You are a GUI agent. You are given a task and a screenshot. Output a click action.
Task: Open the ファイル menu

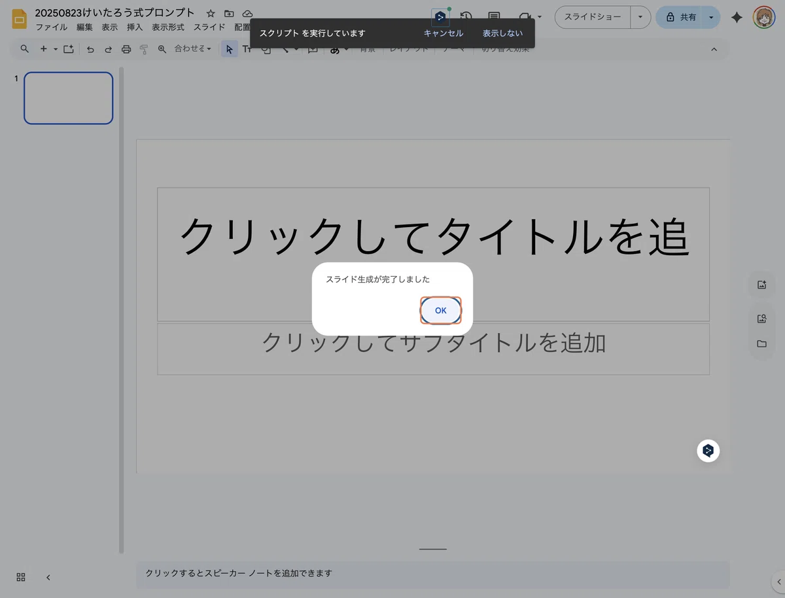51,27
